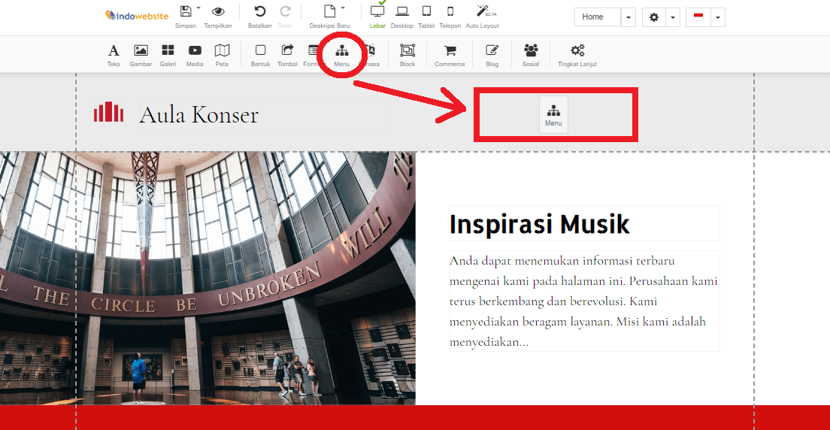Open the Deskripsi Baru page icon

330,11
